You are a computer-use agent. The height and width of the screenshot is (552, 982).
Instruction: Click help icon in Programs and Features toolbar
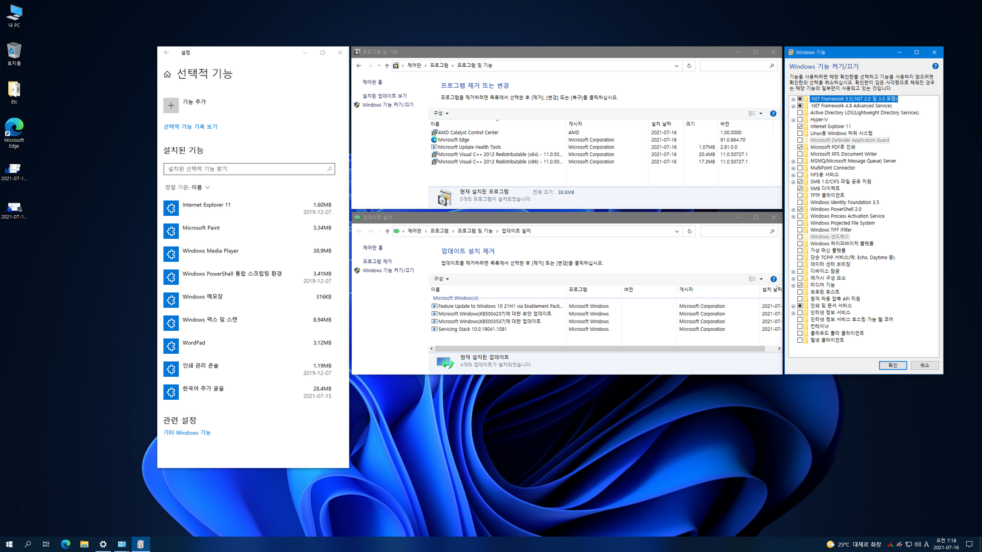point(773,113)
